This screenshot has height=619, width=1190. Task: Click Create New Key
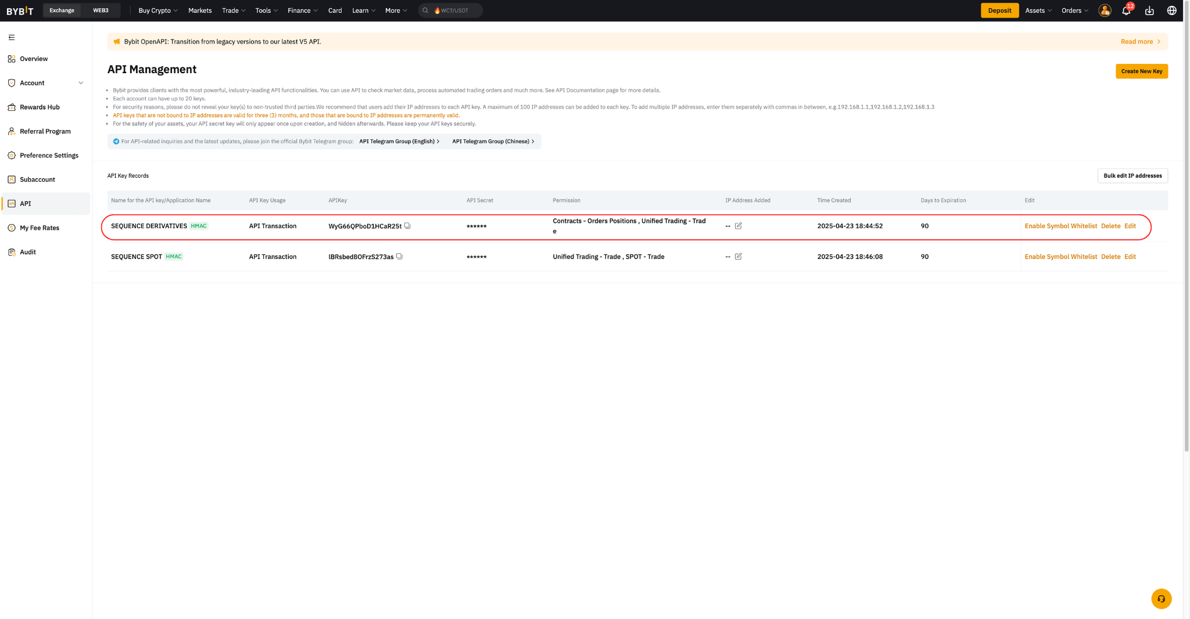[x=1141, y=71]
